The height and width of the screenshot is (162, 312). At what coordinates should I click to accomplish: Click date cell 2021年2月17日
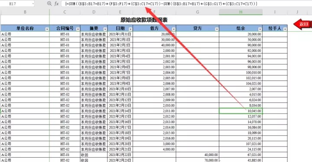tap(120, 127)
